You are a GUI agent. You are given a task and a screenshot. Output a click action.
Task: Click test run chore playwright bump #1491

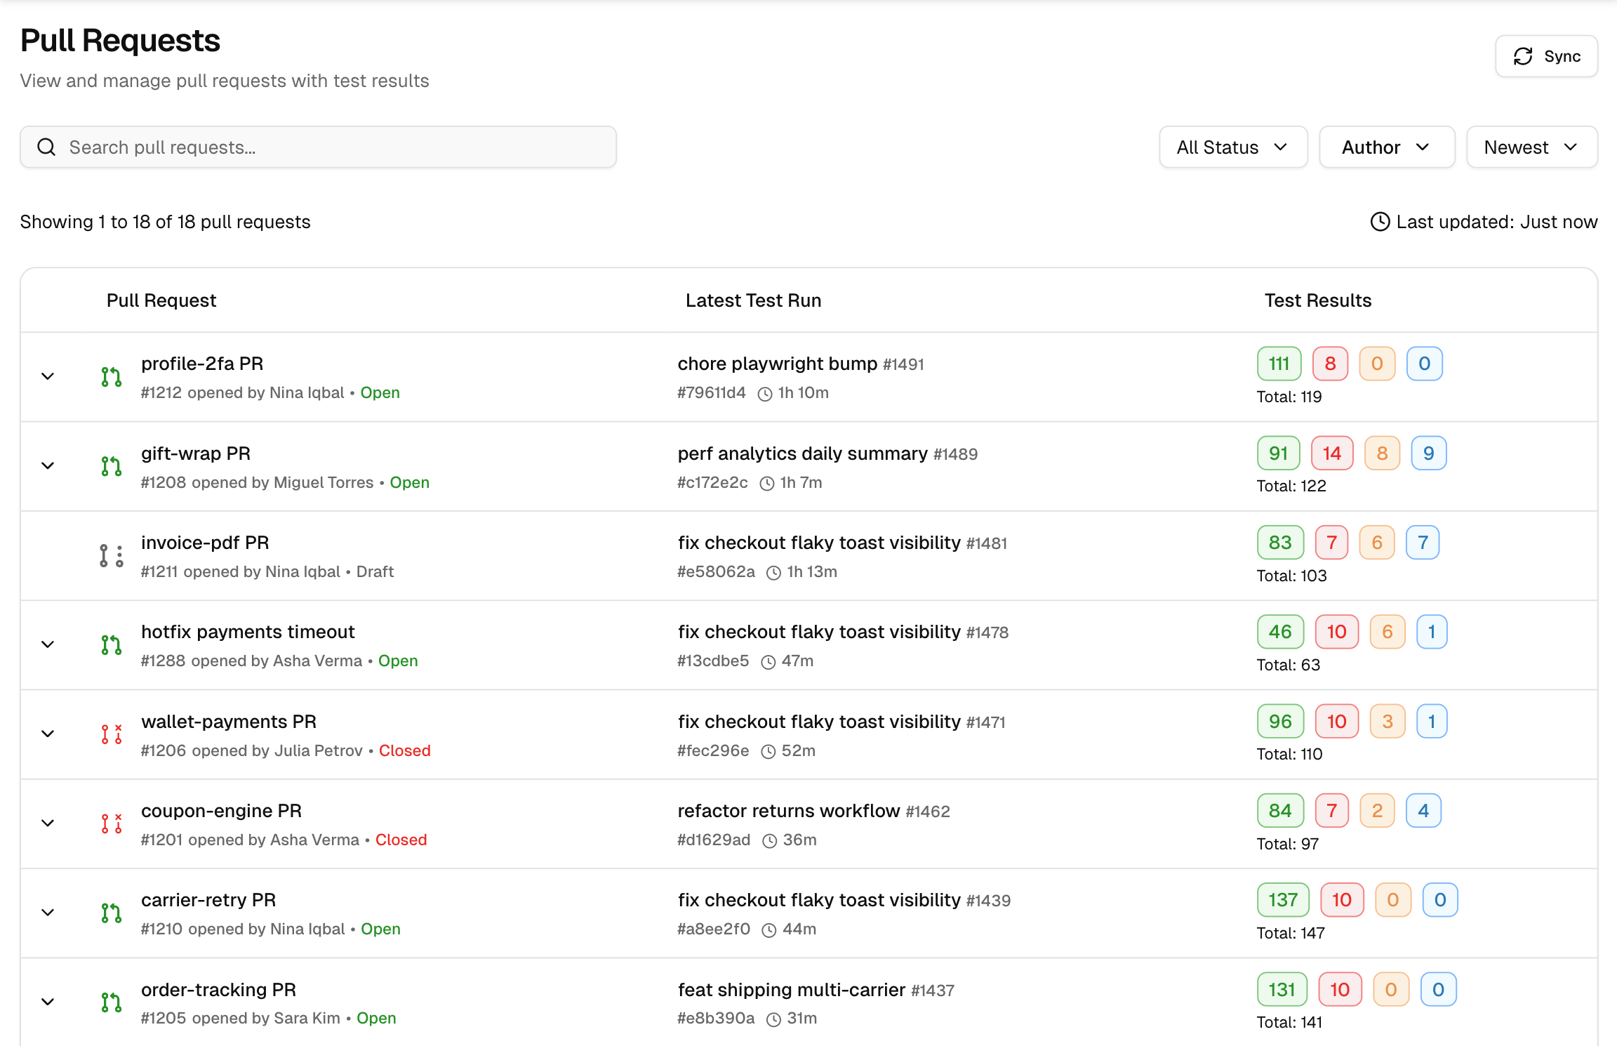[x=801, y=364]
